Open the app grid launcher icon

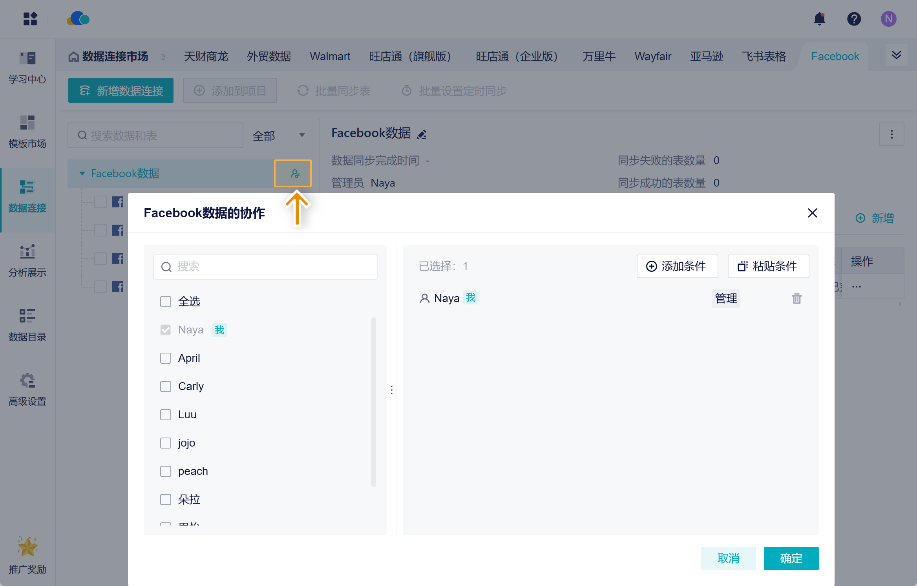click(30, 19)
